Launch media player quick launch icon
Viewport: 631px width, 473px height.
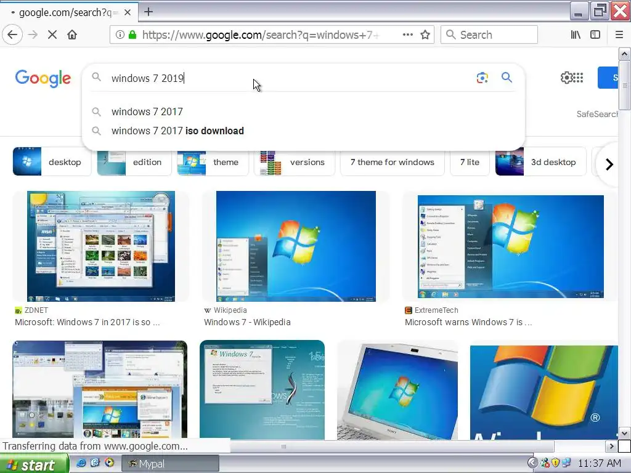(x=109, y=463)
